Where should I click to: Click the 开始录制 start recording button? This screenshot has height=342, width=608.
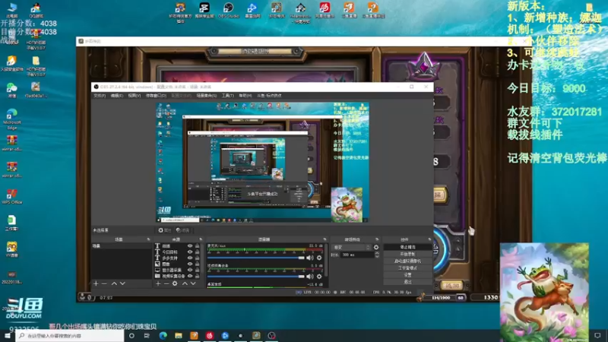point(407,254)
